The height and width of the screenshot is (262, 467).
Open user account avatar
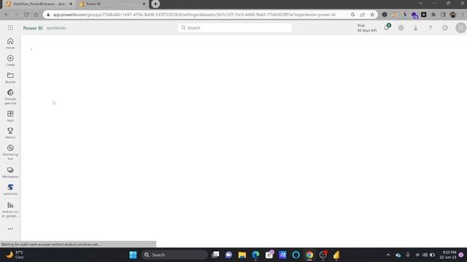460,28
